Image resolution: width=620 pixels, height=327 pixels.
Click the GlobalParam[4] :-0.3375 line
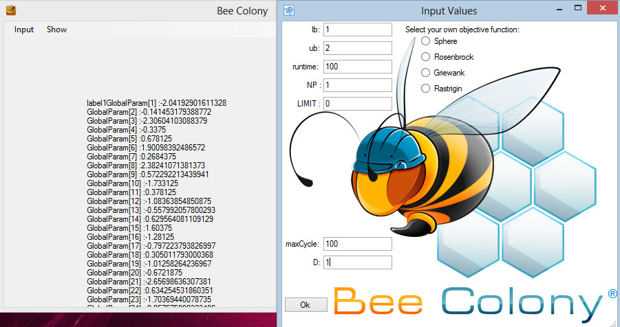tap(127, 130)
